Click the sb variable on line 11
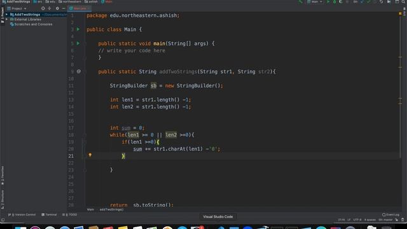The image size is (407, 229). tap(153, 86)
